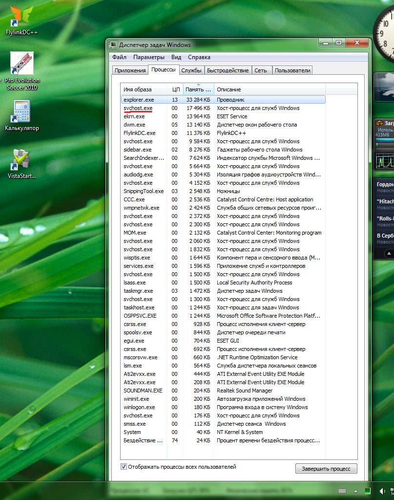Open the Параметры menu

[x=148, y=57]
